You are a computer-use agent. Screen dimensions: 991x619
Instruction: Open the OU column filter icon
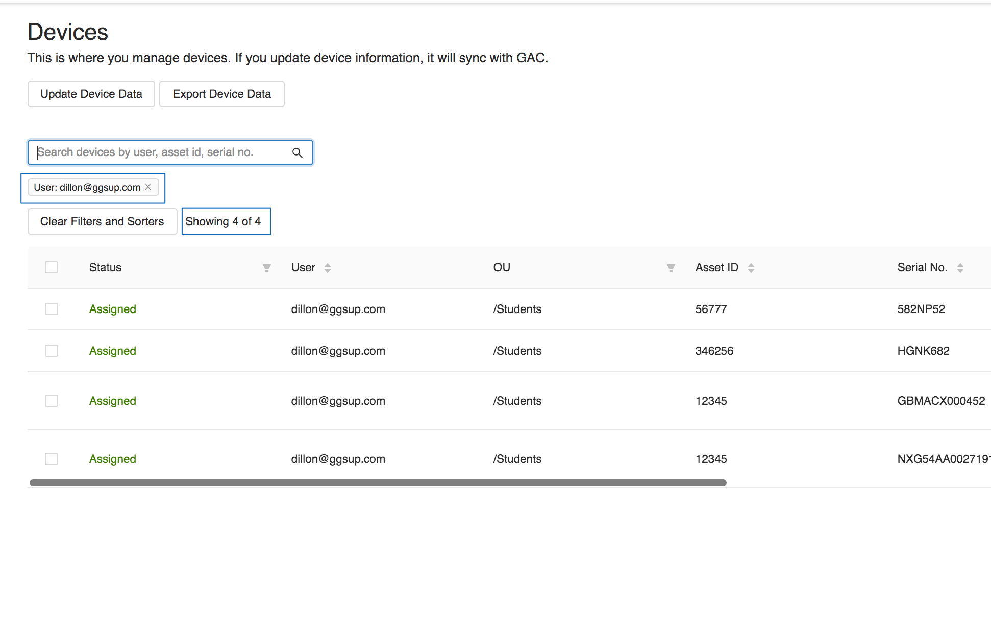click(671, 267)
